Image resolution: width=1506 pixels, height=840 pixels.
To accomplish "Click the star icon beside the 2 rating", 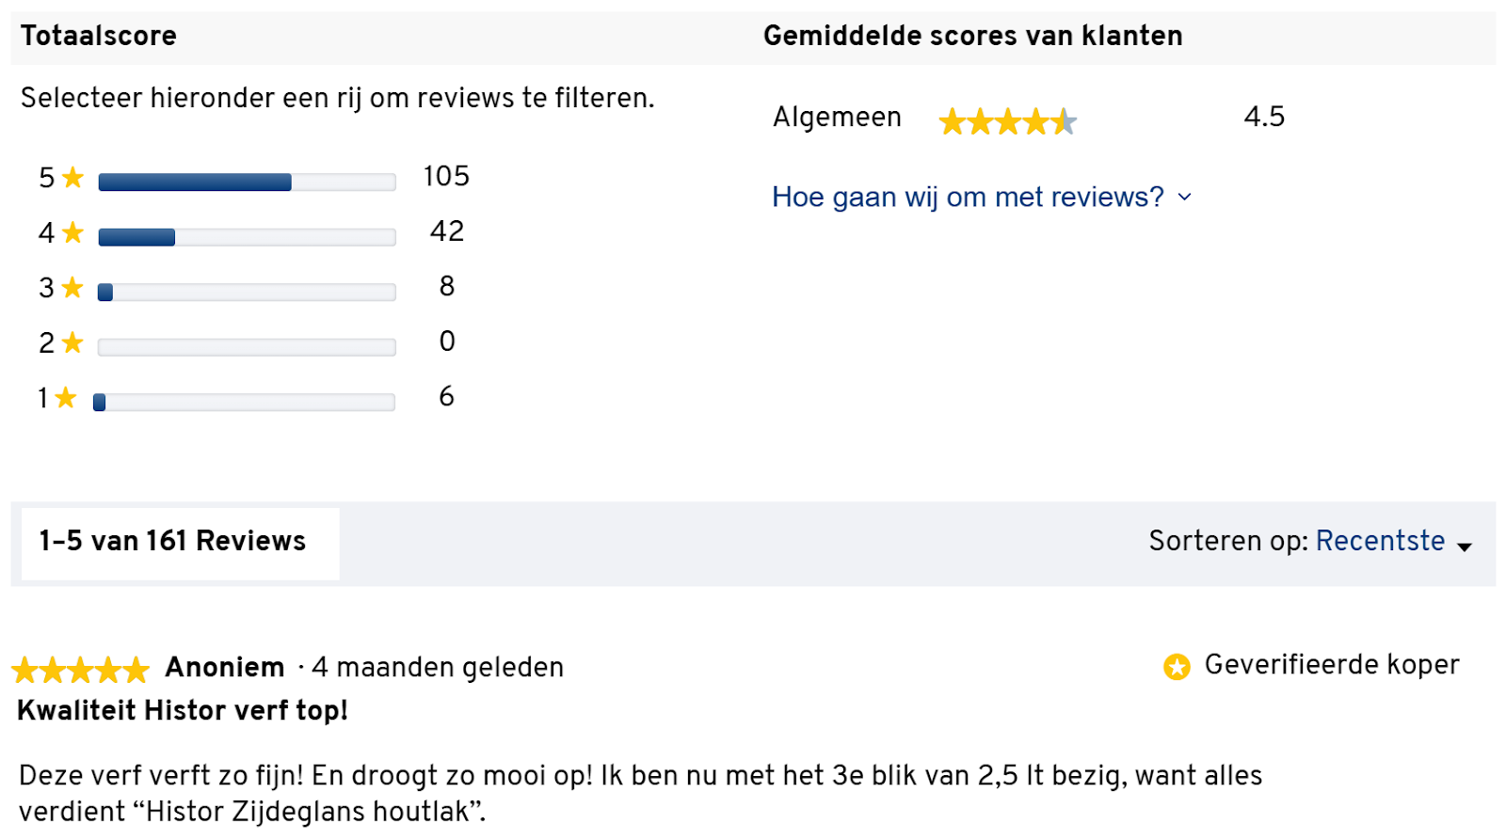I will tap(72, 342).
